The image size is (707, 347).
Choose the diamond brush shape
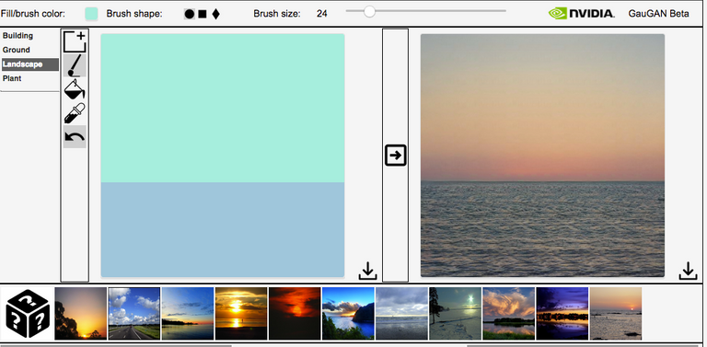216,14
